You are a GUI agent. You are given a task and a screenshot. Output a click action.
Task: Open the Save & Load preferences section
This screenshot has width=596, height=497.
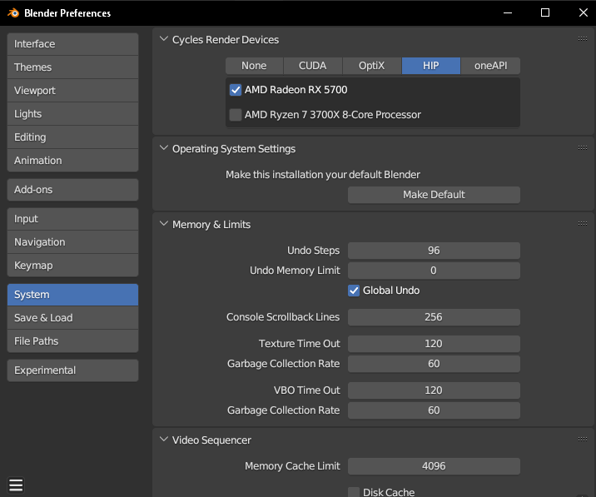[72, 318]
